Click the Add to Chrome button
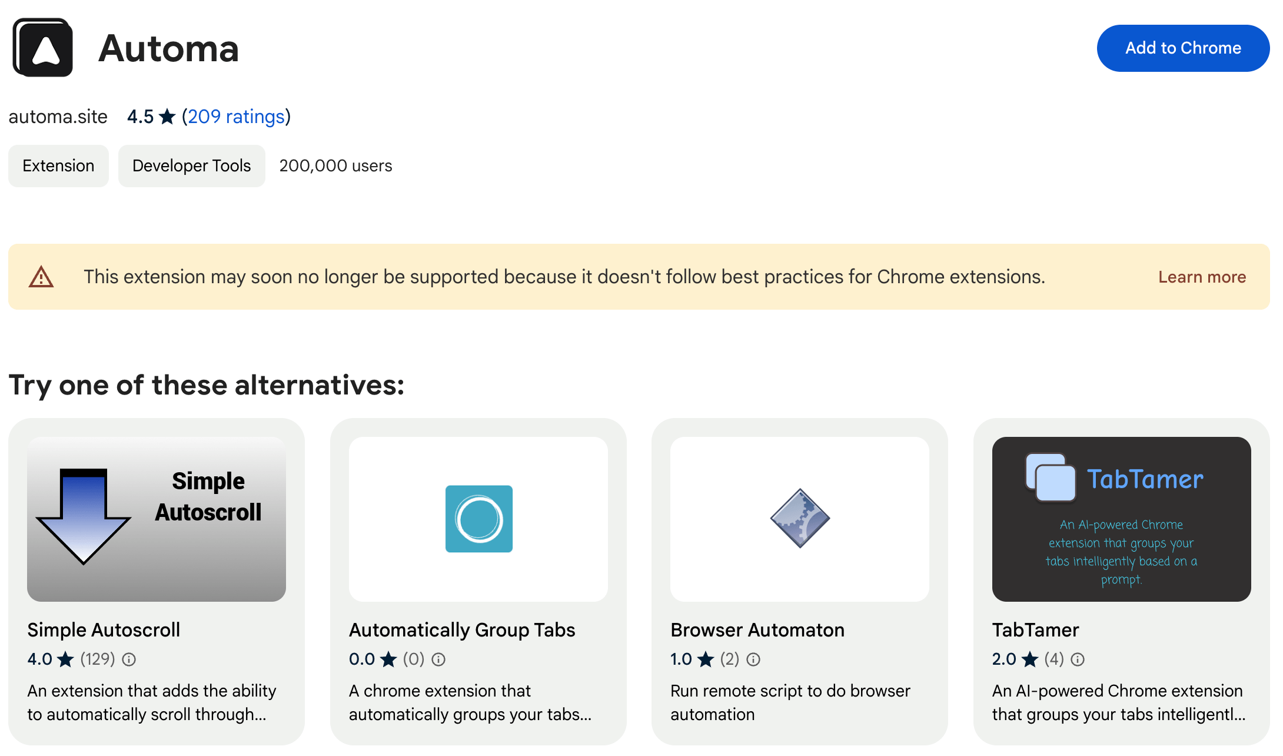 coord(1183,48)
